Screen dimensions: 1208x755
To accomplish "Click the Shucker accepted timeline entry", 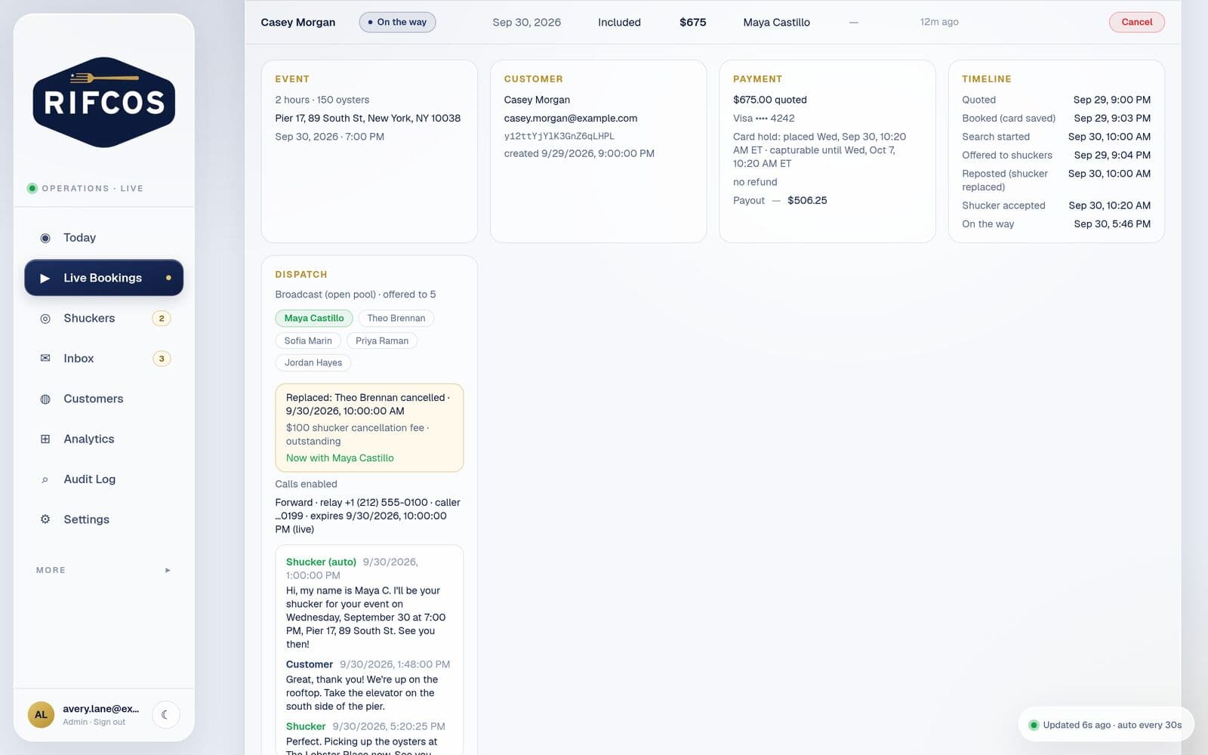I will [1056, 205].
